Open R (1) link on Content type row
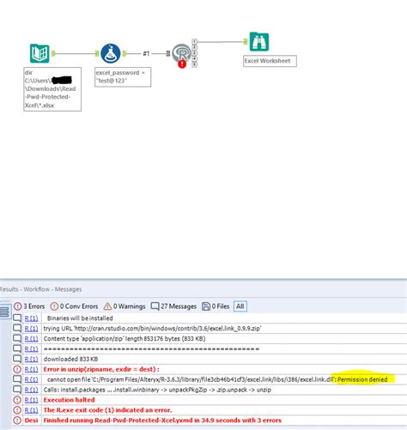This screenshot has width=407, height=430. tap(31, 339)
